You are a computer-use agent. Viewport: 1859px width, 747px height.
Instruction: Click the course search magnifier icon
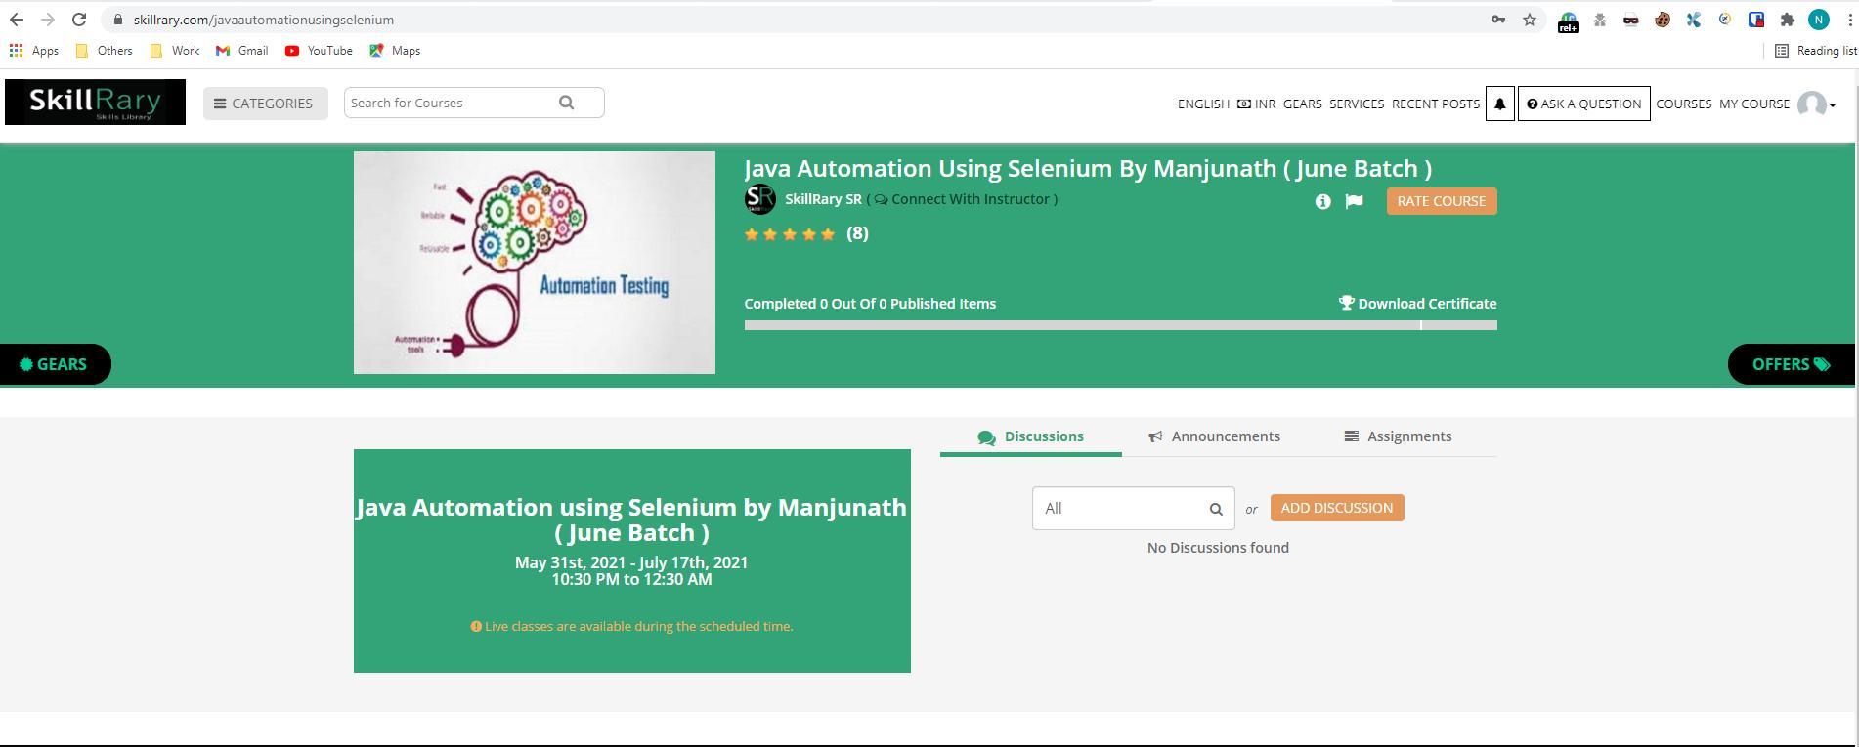coord(567,103)
